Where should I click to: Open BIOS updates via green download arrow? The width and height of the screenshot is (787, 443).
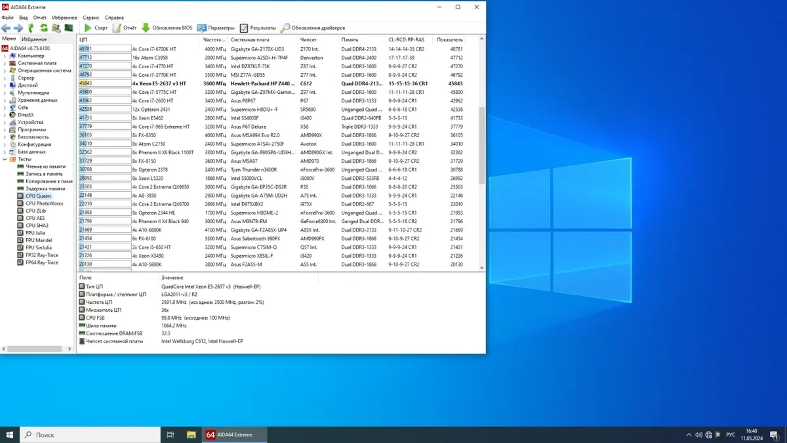pos(146,28)
